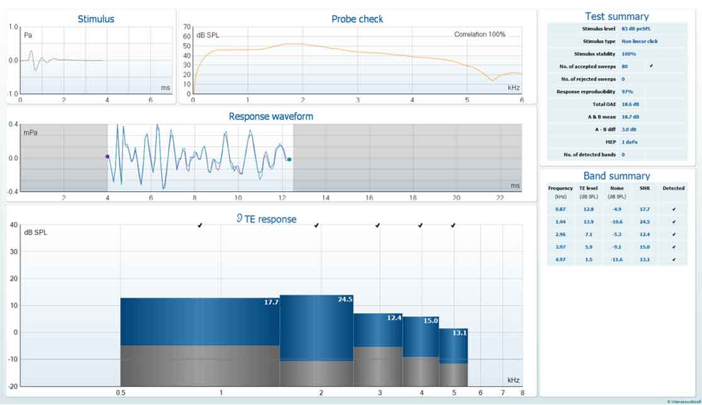The image size is (702, 405).
Task: Click the Detected checkmark in the 0.87 kHz row
Action: point(673,209)
